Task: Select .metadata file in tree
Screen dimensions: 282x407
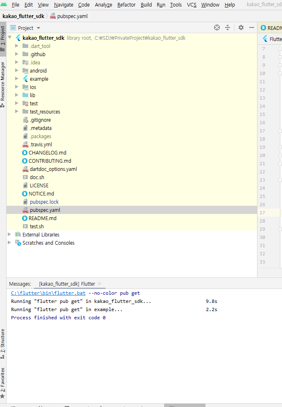Action: [41, 128]
